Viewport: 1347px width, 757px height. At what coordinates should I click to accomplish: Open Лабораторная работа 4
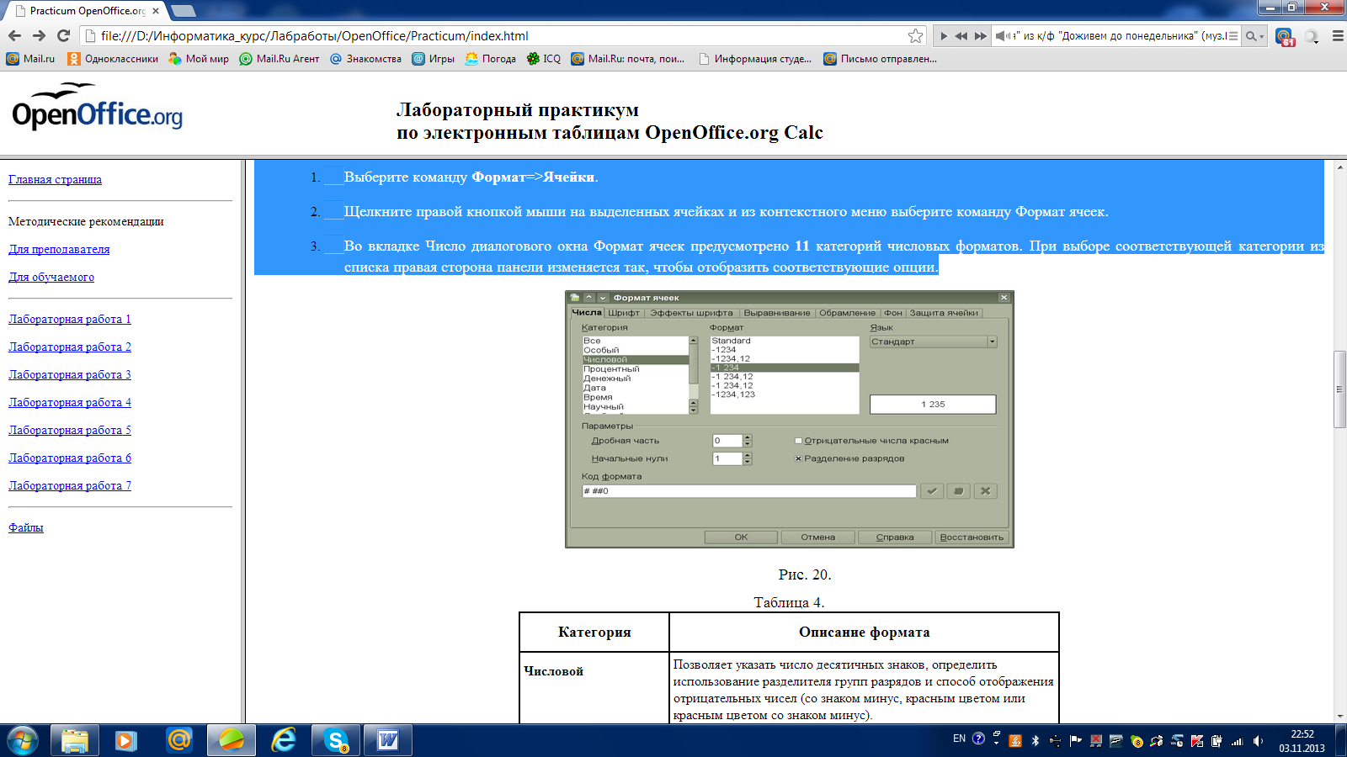click(x=70, y=402)
